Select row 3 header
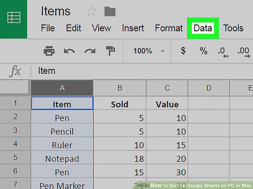 (x=15, y=130)
